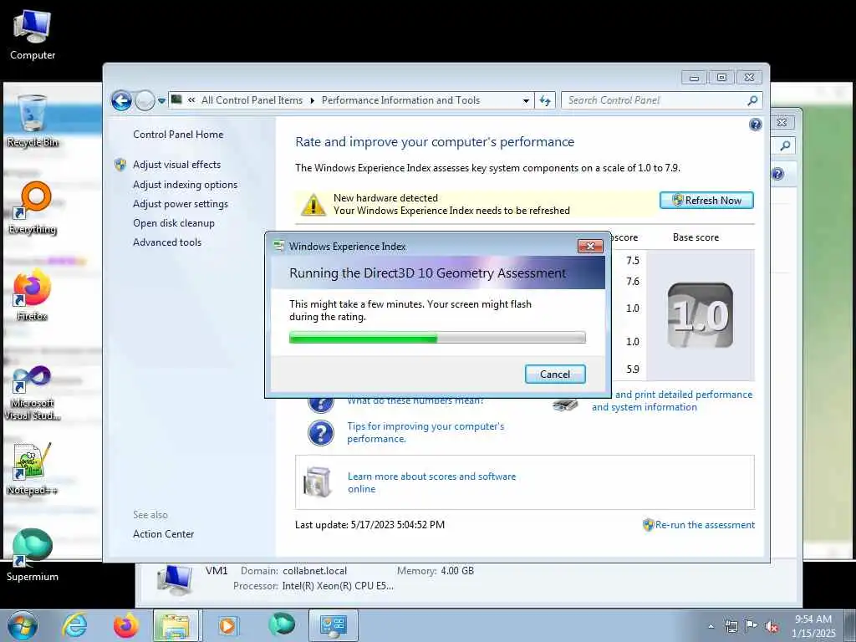Viewport: 856px width, 642px height.
Task: Open Tips for improving your computer's performance
Action: click(425, 432)
